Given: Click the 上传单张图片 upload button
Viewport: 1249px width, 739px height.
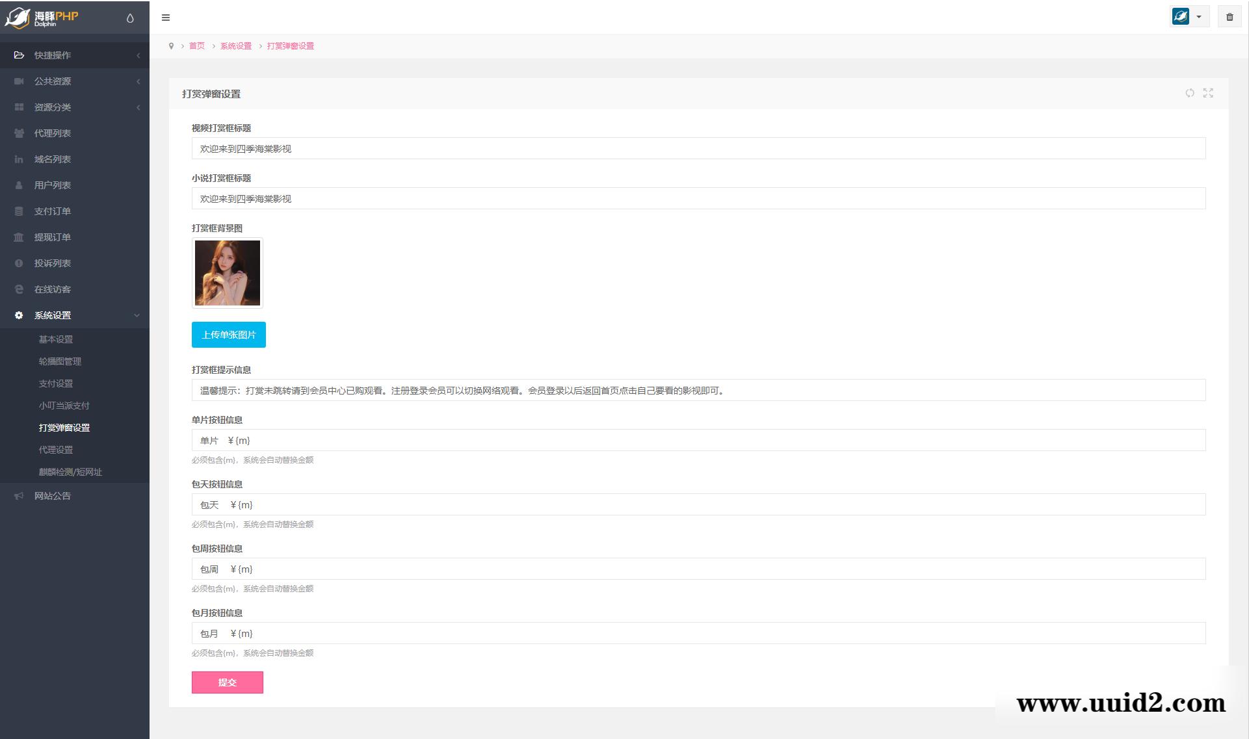Looking at the screenshot, I should coord(228,335).
